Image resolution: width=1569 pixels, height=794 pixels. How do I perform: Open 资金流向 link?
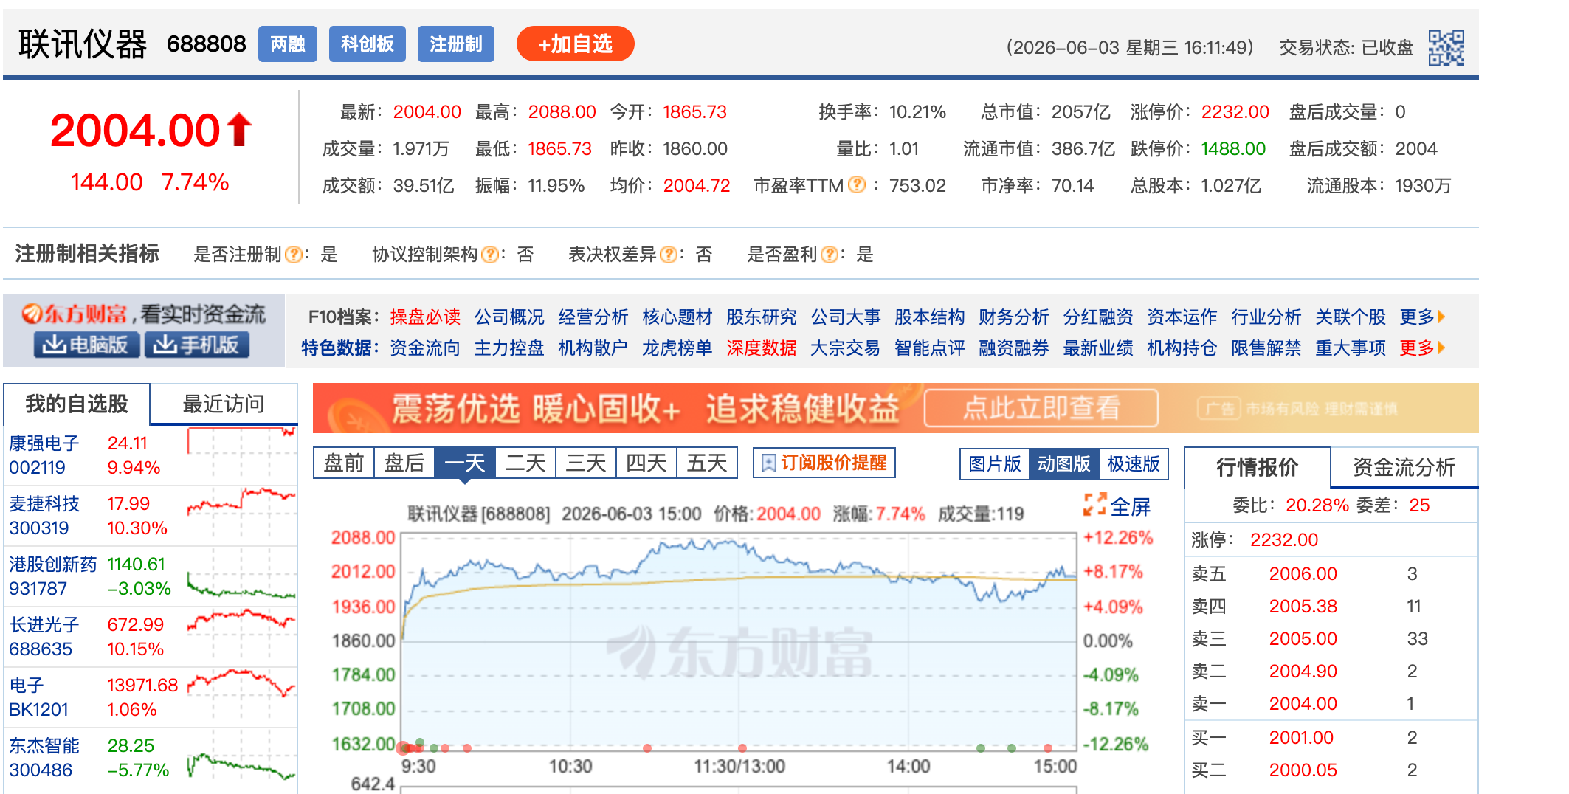coord(425,348)
